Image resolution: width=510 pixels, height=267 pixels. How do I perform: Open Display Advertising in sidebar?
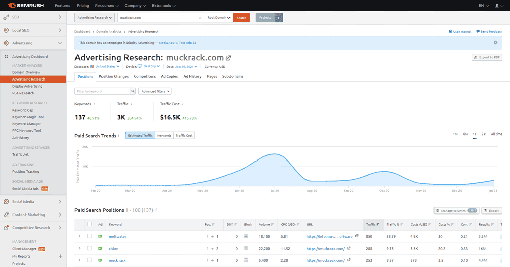coord(28,86)
